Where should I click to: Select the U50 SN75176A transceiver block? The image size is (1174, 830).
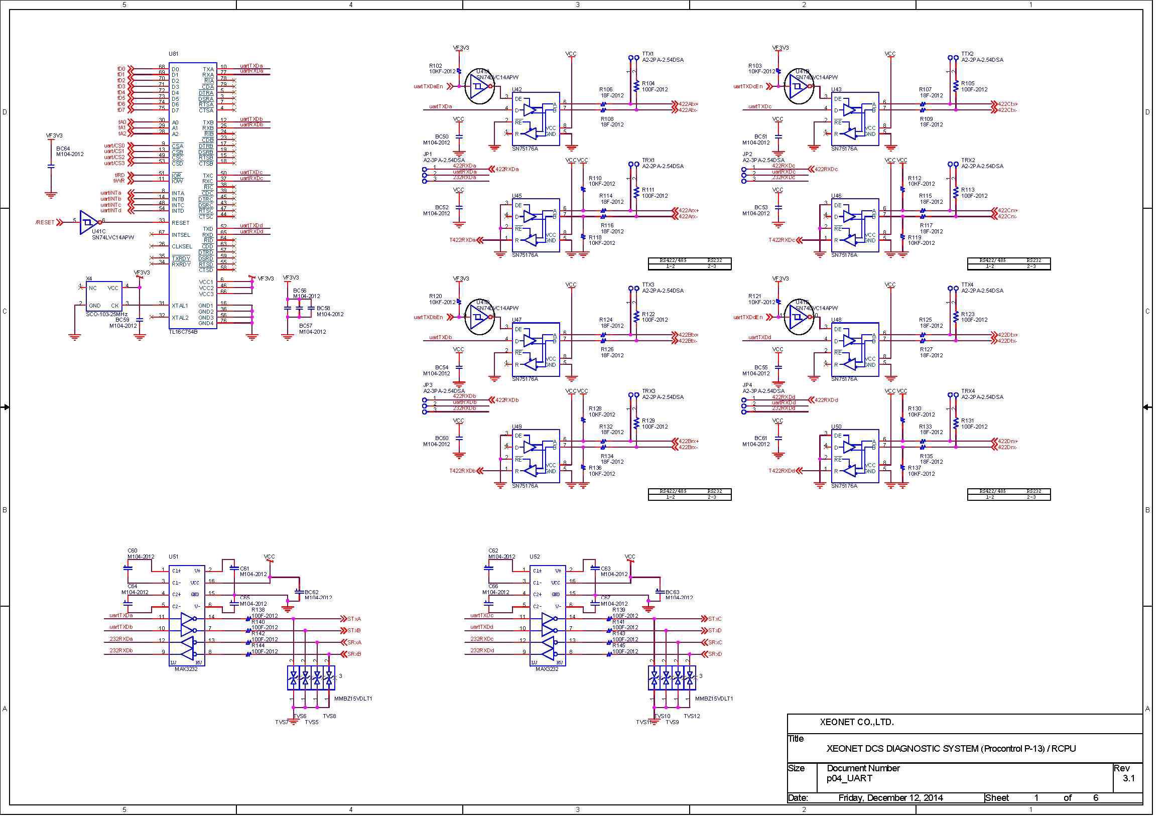pos(855,456)
